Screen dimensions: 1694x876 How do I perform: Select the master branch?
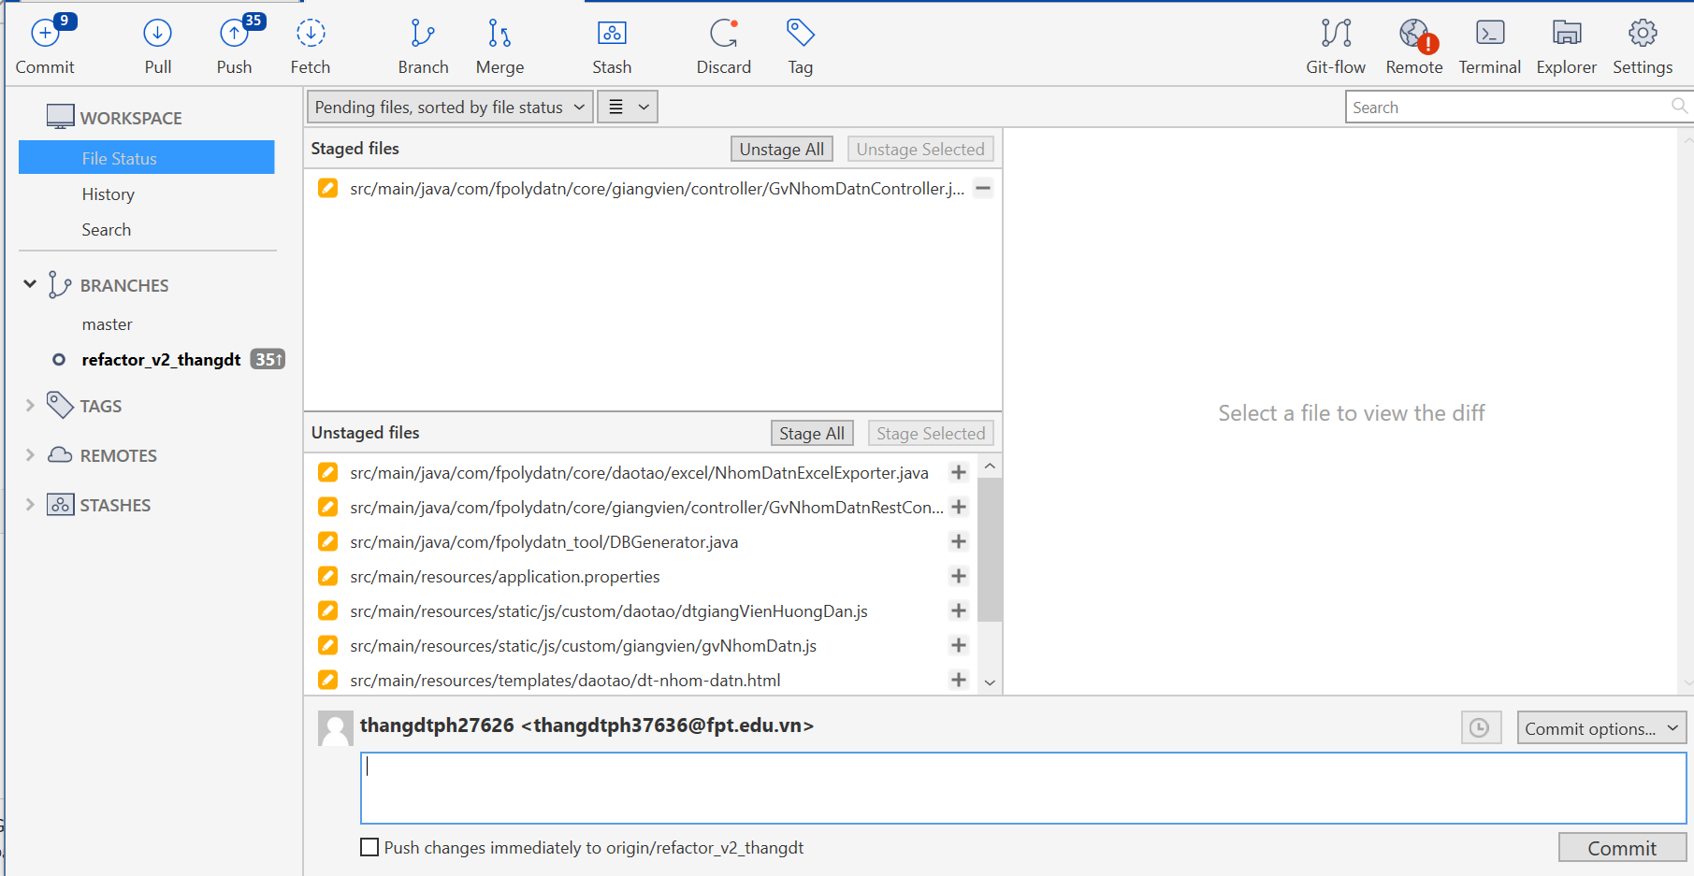click(107, 324)
